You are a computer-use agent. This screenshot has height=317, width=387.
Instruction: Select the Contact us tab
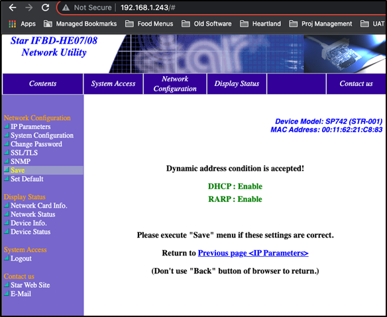click(356, 83)
